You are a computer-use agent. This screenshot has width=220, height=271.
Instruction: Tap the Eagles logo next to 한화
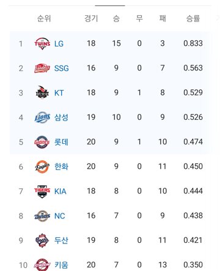[x=42, y=166]
